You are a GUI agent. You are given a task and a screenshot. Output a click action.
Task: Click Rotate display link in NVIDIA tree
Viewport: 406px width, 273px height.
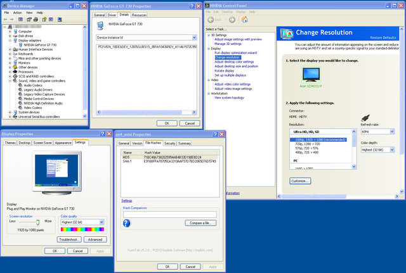click(224, 71)
